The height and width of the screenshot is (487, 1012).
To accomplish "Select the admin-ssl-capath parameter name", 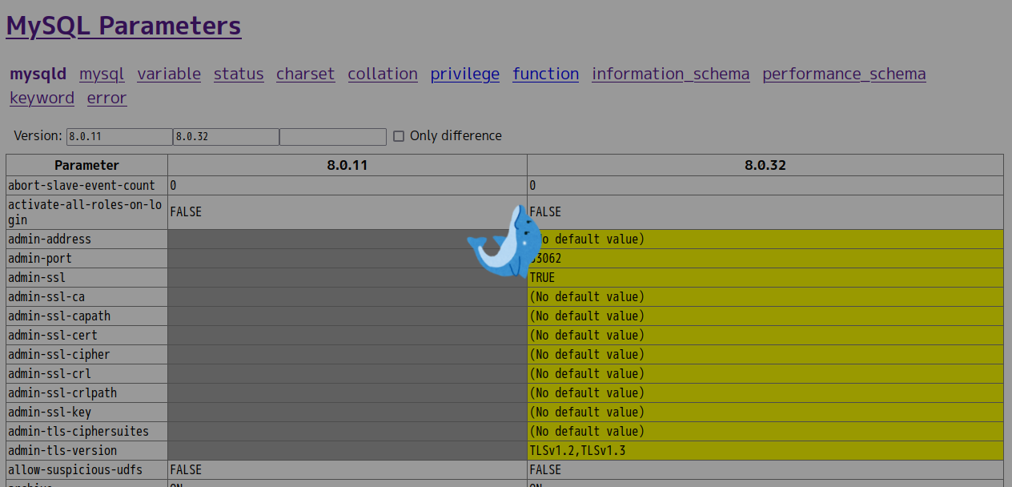I will click(59, 316).
